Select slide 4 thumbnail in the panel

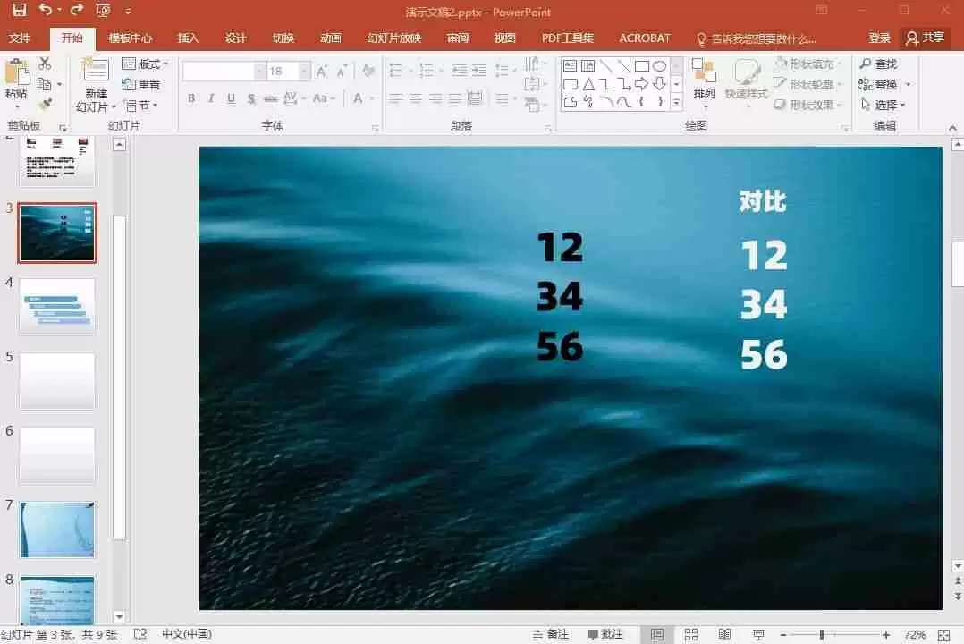(x=56, y=306)
